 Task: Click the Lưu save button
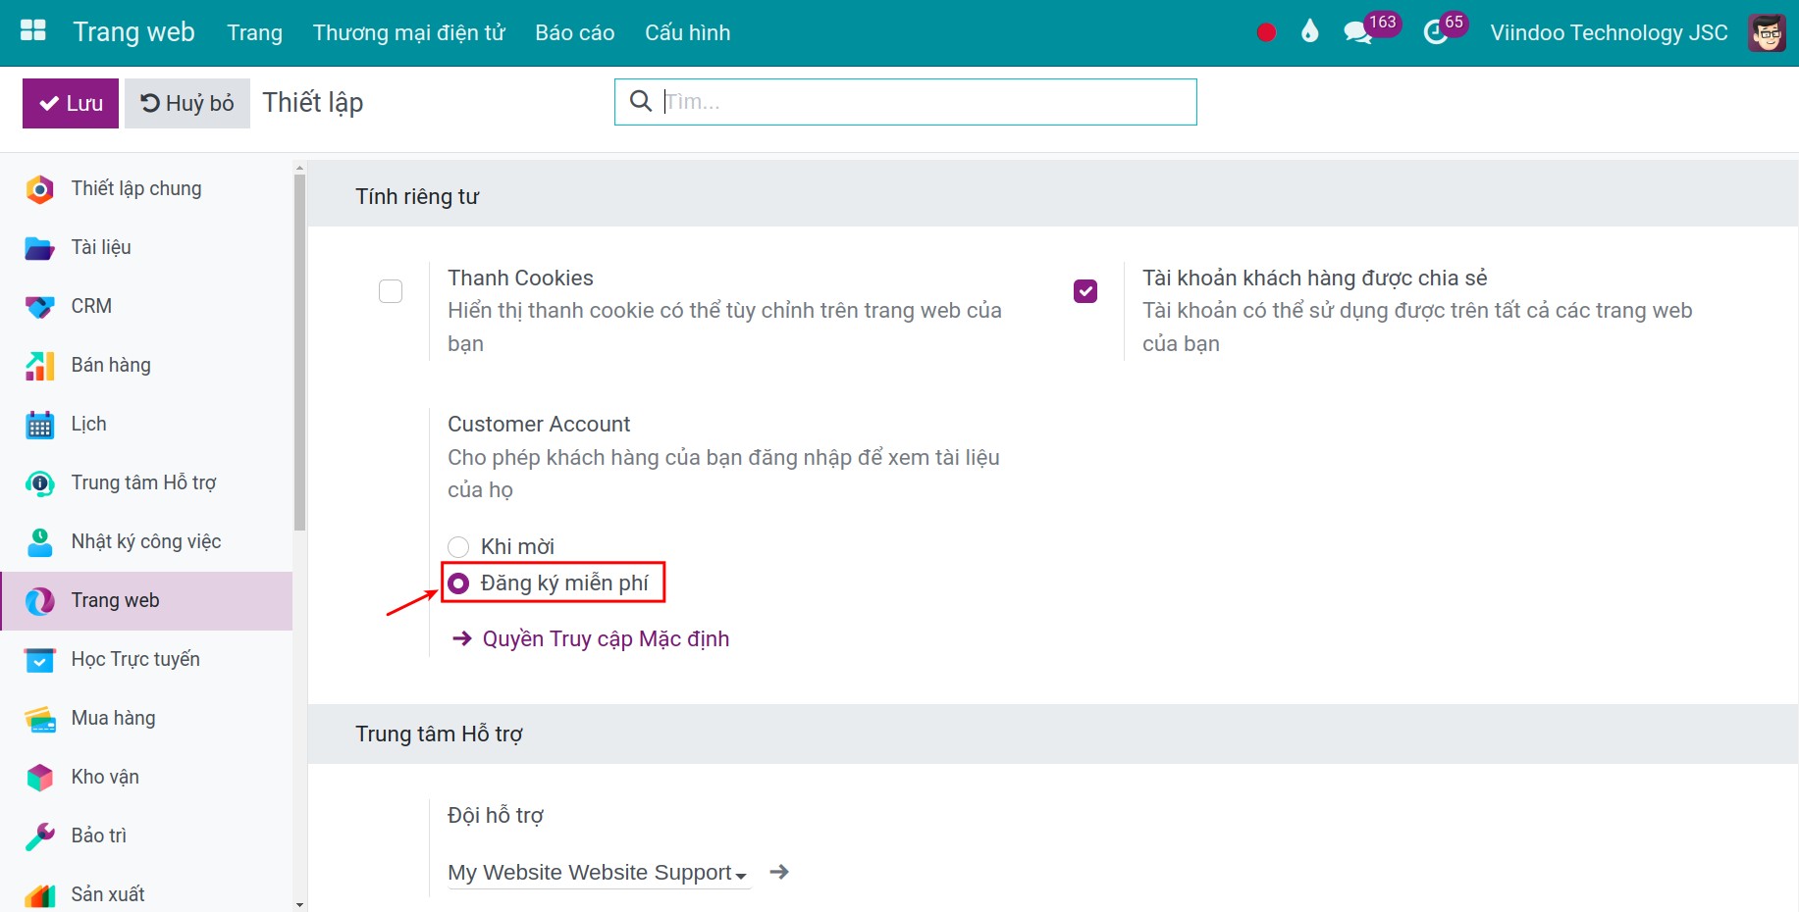[71, 103]
